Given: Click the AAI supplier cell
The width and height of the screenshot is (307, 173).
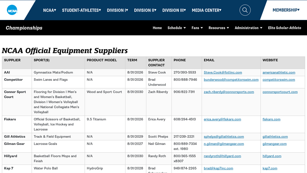Looking at the screenshot, I should click(17, 72).
